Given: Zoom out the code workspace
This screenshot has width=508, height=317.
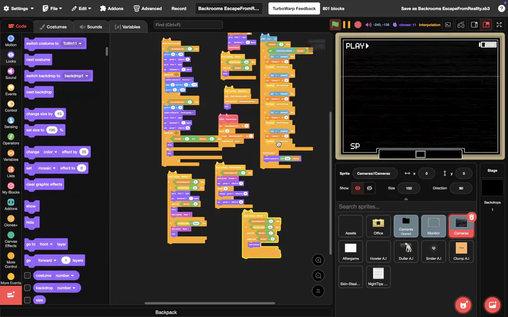Looking at the screenshot, I should [x=318, y=276].
